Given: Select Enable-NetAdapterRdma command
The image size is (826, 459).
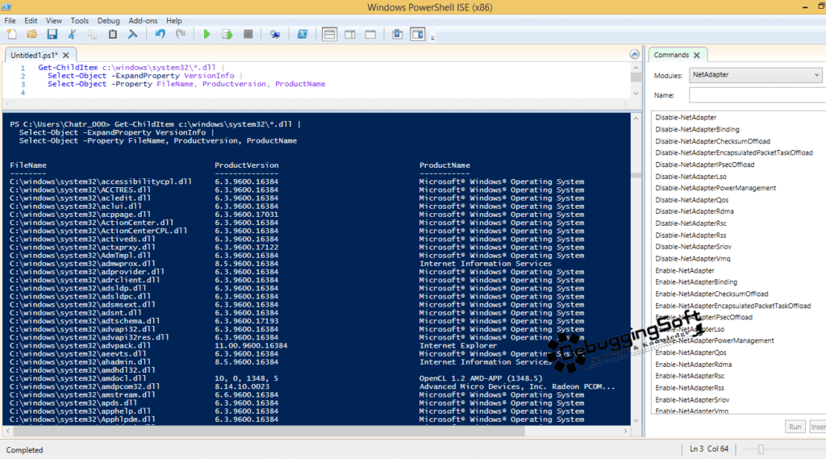Looking at the screenshot, I should (x=693, y=365).
